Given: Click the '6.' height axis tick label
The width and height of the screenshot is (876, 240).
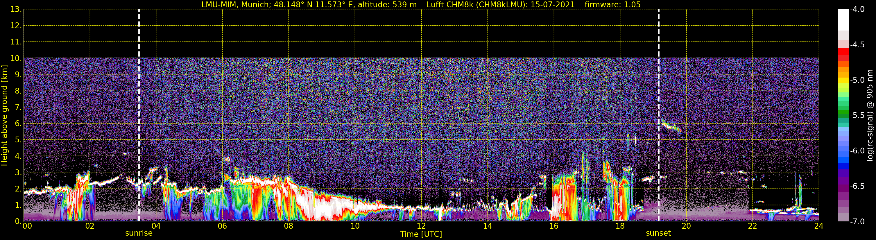Looking at the screenshot, I should (18, 124).
